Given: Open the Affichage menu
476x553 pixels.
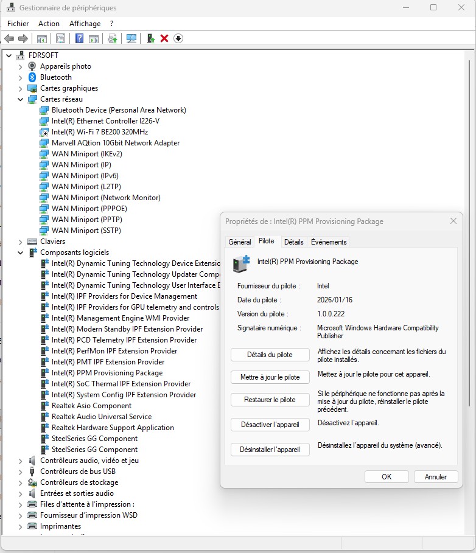Looking at the screenshot, I should point(85,24).
